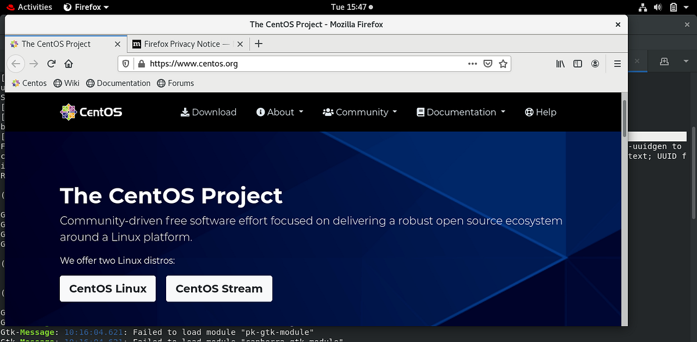This screenshot has width=697, height=342.
Task: Open volume icon in system tray
Action: pos(658,7)
